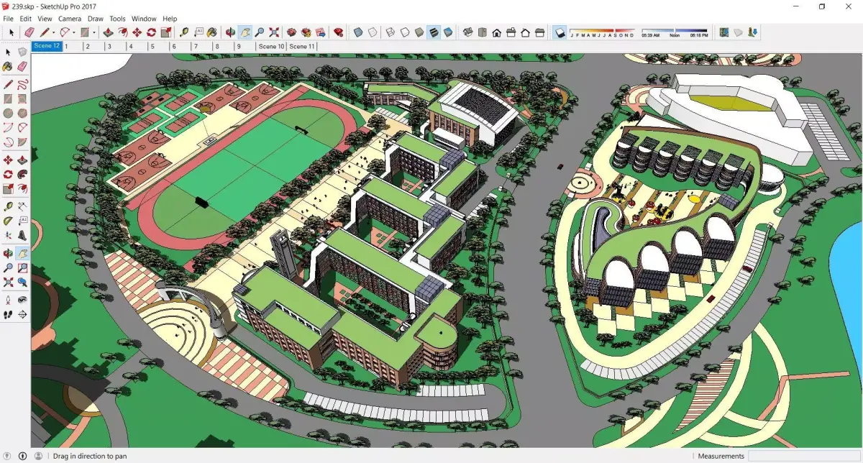This screenshot has height=463, width=863.
Task: Select the Look Around eye tool
Action: 22,299
